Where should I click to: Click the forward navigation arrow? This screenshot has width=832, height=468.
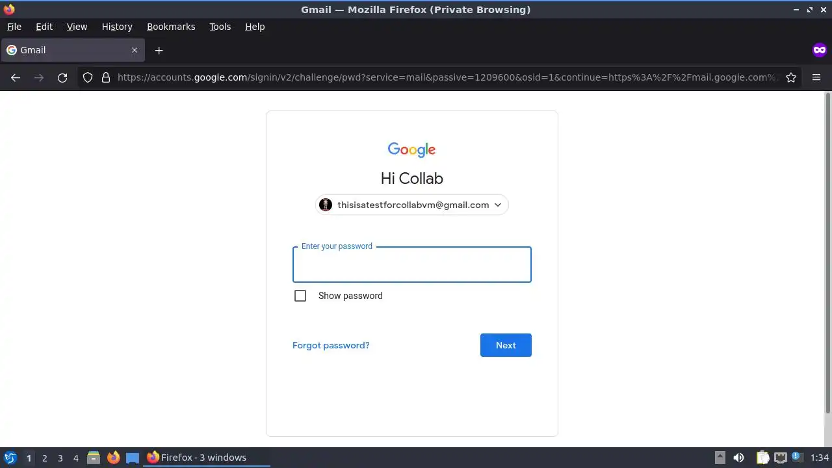tap(39, 77)
